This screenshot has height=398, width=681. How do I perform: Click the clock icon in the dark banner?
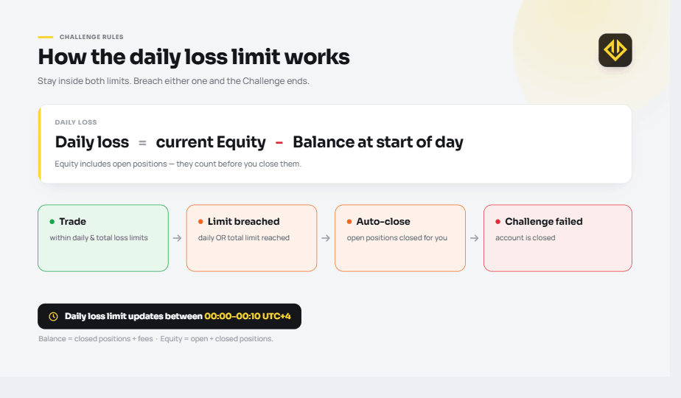pos(53,316)
